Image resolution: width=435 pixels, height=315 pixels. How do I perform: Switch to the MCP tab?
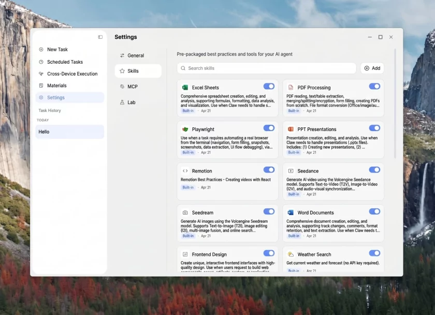pos(132,87)
